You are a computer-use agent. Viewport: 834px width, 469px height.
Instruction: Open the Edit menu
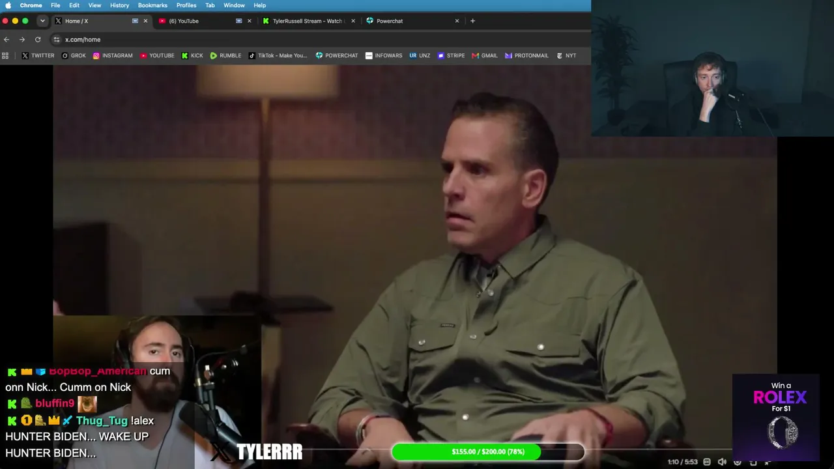tap(74, 5)
